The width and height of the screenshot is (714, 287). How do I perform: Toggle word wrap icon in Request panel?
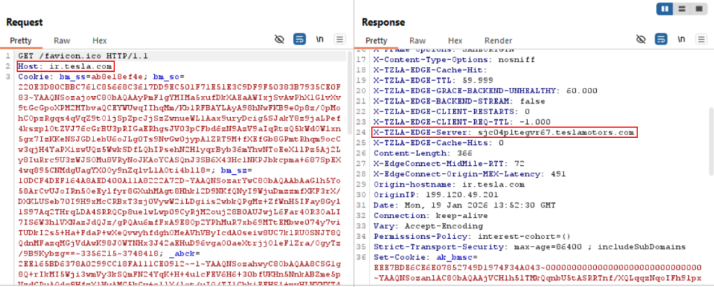coord(300,39)
